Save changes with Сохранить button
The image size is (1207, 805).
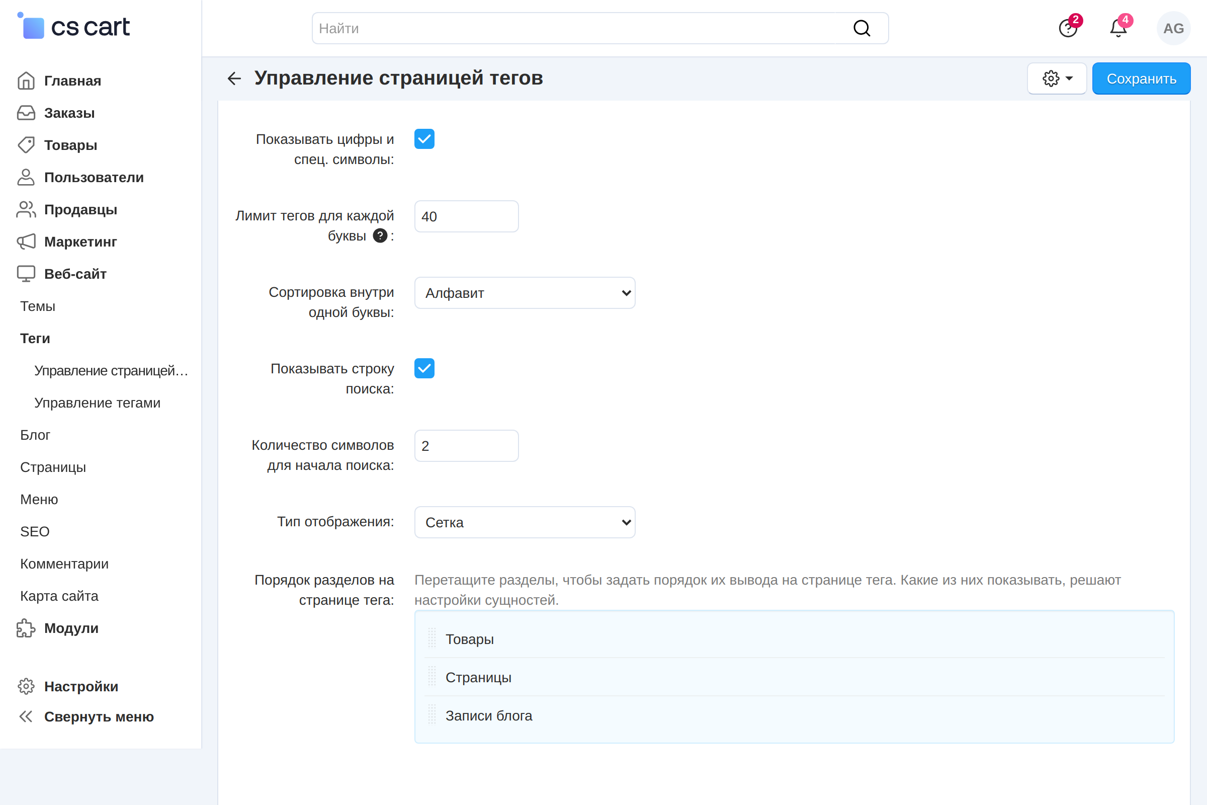1141,78
